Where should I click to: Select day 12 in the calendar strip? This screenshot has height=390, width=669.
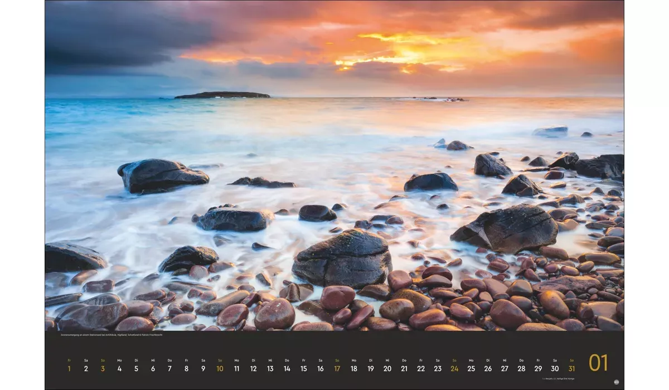click(253, 365)
